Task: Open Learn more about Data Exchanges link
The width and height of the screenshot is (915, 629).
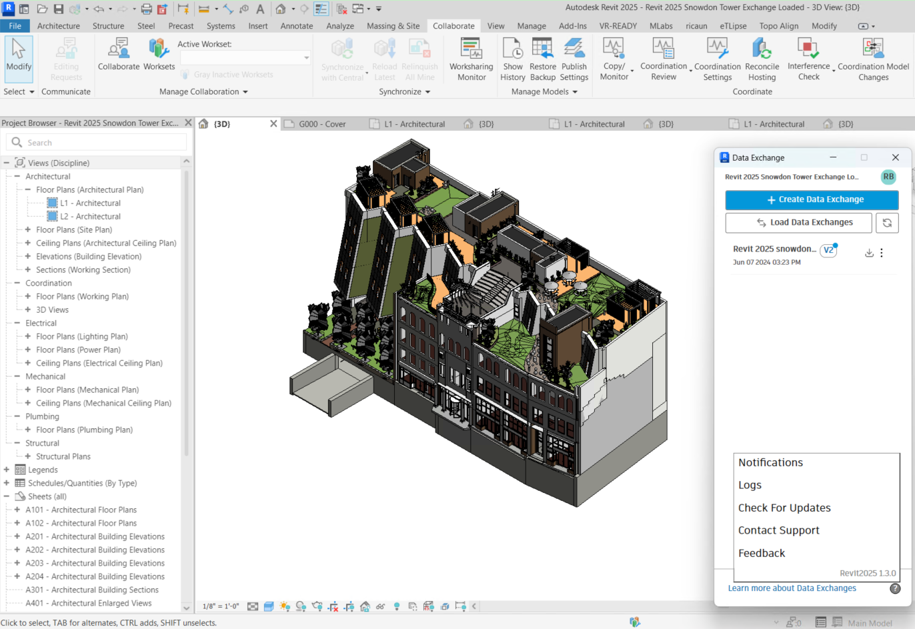Action: pos(792,588)
